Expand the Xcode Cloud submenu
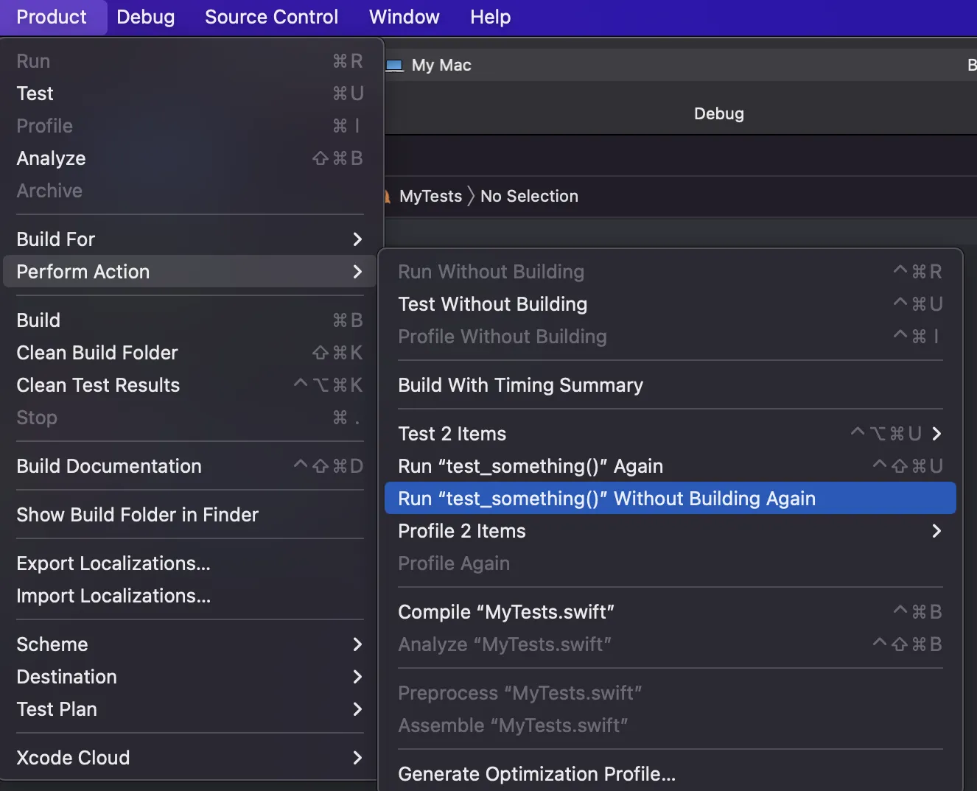This screenshot has height=791, width=977. click(x=189, y=758)
